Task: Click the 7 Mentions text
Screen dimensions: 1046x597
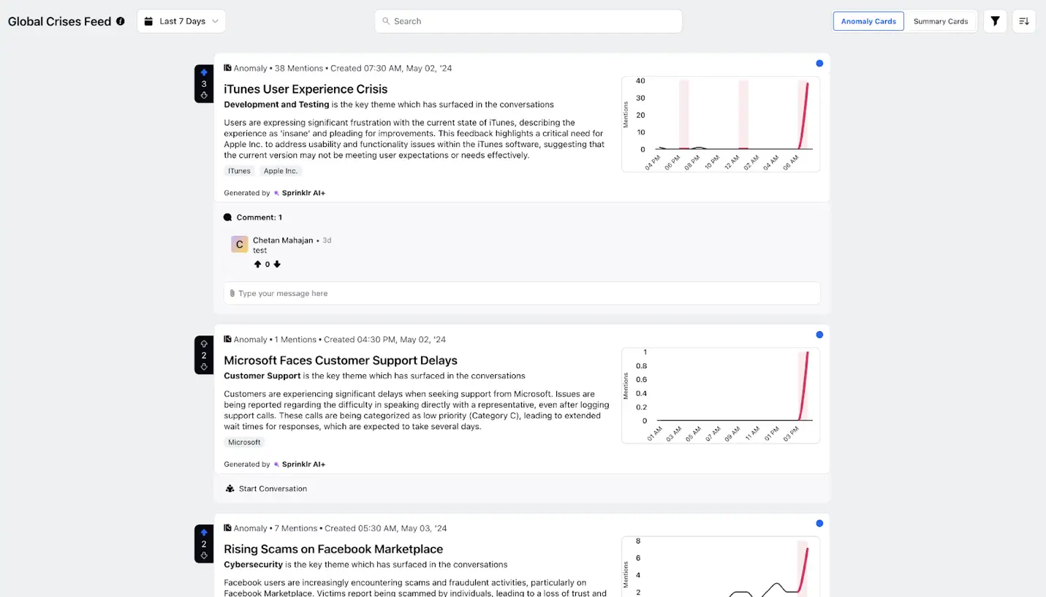Action: click(296, 528)
